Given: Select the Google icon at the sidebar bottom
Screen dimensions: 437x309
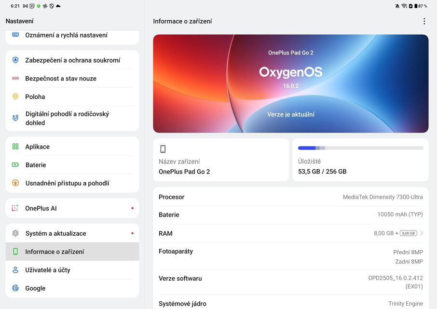Looking at the screenshot, I should tap(15, 288).
